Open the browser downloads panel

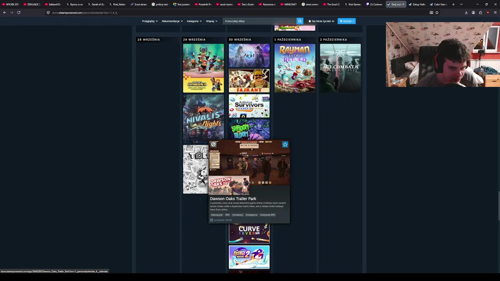click(466, 12)
